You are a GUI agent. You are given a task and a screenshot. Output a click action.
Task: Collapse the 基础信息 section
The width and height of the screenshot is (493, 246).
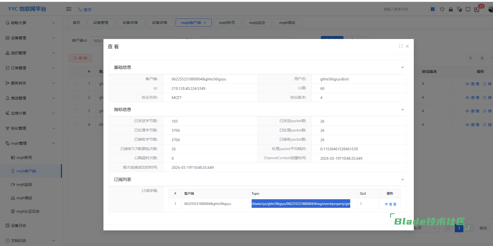pyautogui.click(x=402, y=67)
